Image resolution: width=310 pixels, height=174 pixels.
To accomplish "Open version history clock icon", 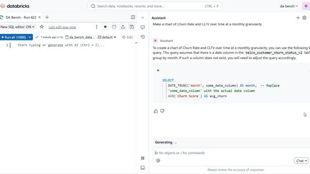I will pos(143,37).
